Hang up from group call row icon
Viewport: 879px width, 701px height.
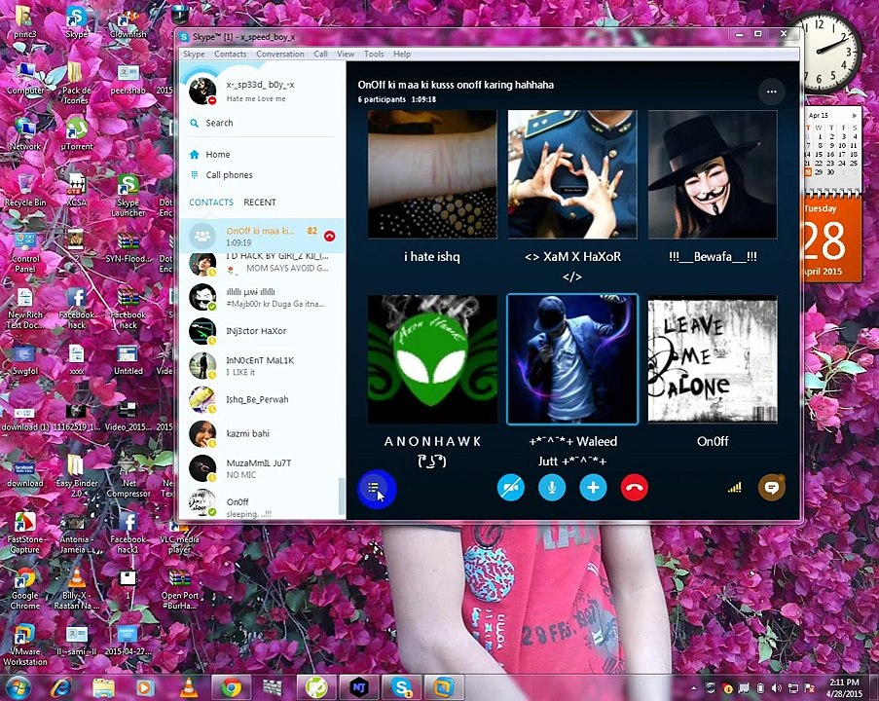(x=330, y=236)
